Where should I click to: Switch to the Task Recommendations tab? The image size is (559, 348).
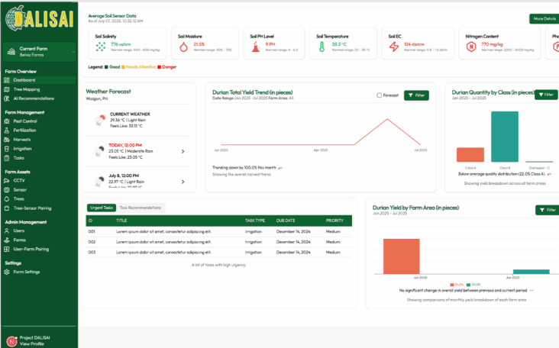pyautogui.click(x=141, y=208)
